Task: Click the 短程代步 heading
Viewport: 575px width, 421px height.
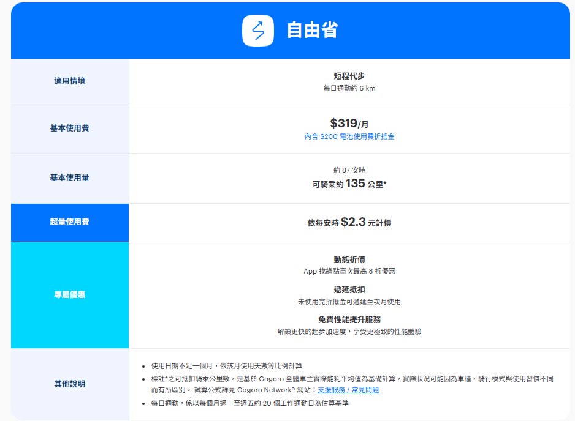Action: tap(349, 76)
